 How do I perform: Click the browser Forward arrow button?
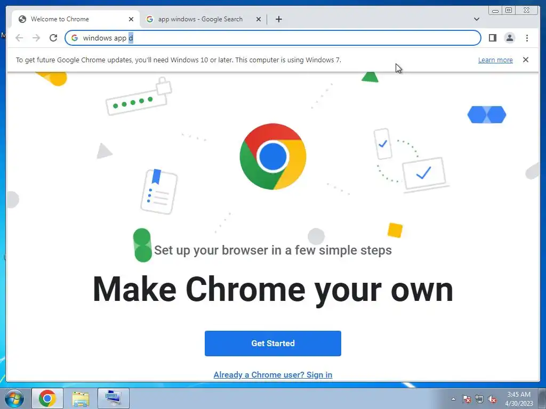click(36, 38)
